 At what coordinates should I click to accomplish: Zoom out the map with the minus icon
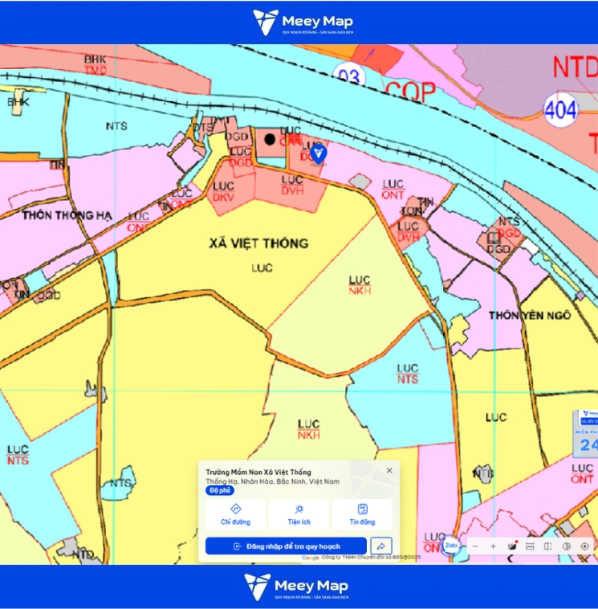pos(475,546)
